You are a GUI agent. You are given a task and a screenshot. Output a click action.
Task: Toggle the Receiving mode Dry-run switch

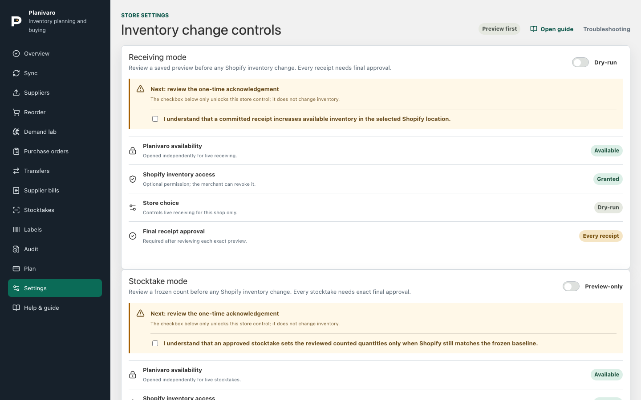tap(580, 63)
